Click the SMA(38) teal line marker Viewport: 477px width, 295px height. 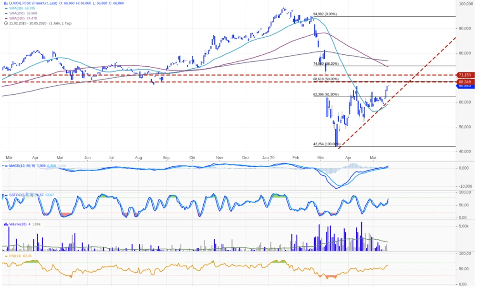pos(6,8)
